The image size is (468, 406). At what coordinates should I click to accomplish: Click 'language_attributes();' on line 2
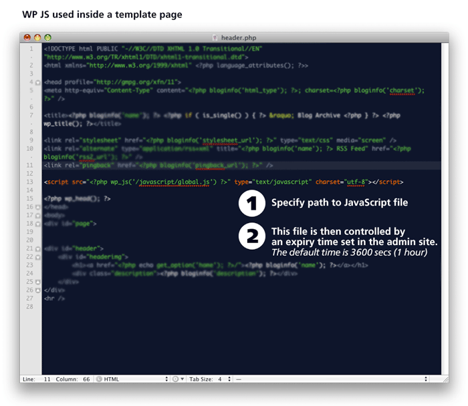coord(255,65)
